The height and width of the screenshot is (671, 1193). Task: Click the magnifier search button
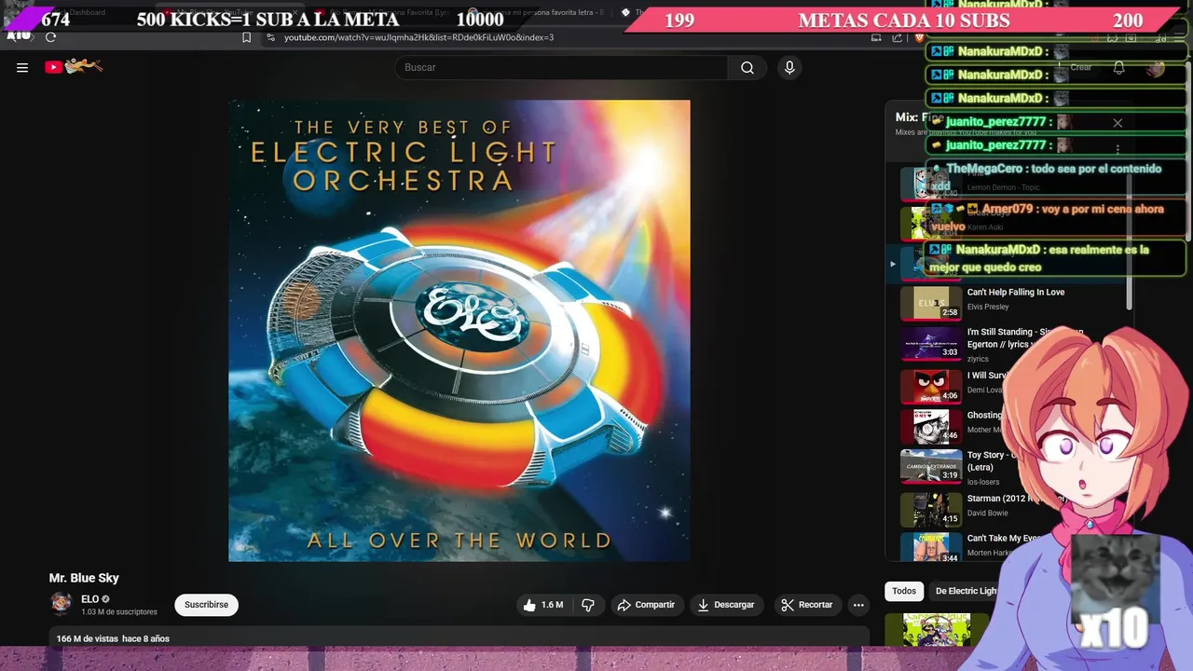747,67
